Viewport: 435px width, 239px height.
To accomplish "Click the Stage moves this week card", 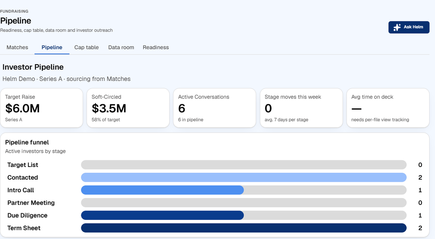I will coord(301,108).
